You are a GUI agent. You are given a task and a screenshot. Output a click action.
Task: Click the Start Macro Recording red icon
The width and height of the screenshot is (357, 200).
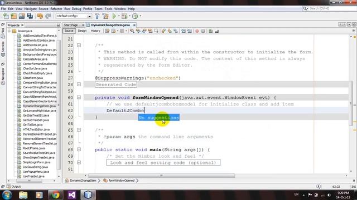[x=197, y=31]
